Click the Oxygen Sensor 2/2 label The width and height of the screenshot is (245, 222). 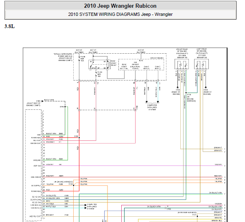click(202, 53)
